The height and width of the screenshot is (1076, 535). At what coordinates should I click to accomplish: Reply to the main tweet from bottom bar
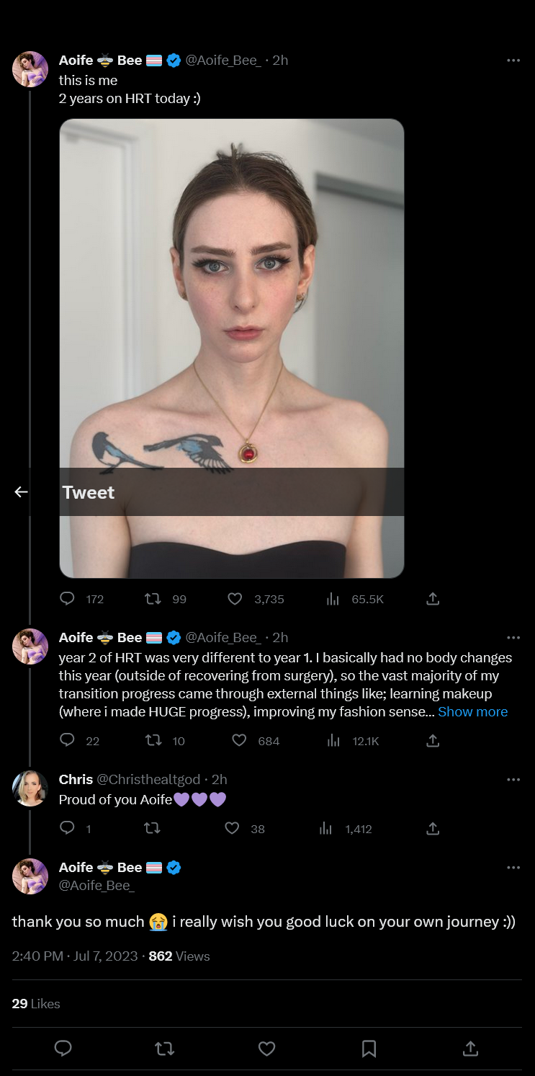pyautogui.click(x=63, y=1049)
